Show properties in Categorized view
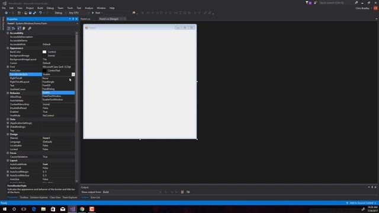The image size is (379, 213). coord(9,28)
